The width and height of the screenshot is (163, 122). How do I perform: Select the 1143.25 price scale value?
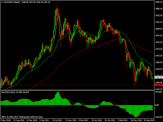tap(159, 89)
